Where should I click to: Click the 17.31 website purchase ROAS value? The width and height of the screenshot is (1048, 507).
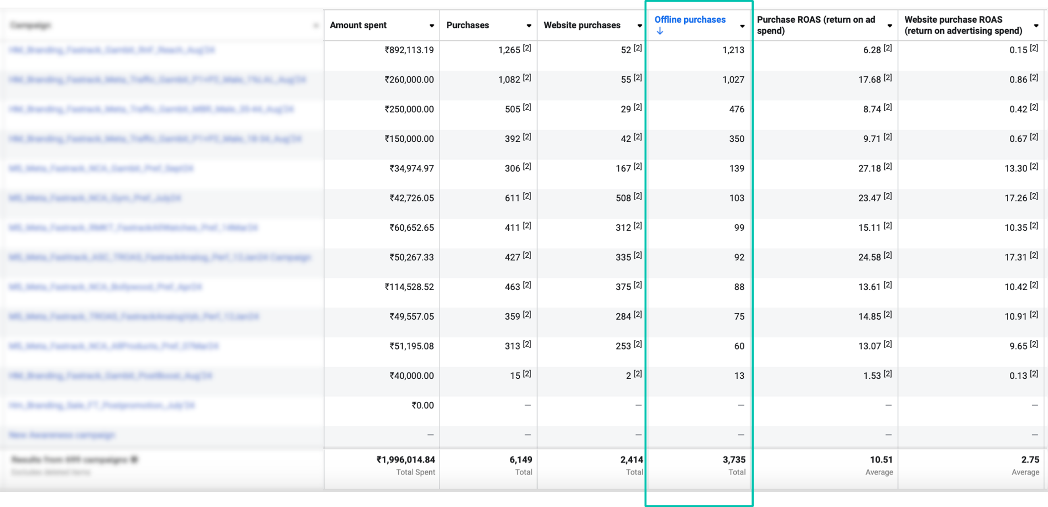tap(1016, 257)
